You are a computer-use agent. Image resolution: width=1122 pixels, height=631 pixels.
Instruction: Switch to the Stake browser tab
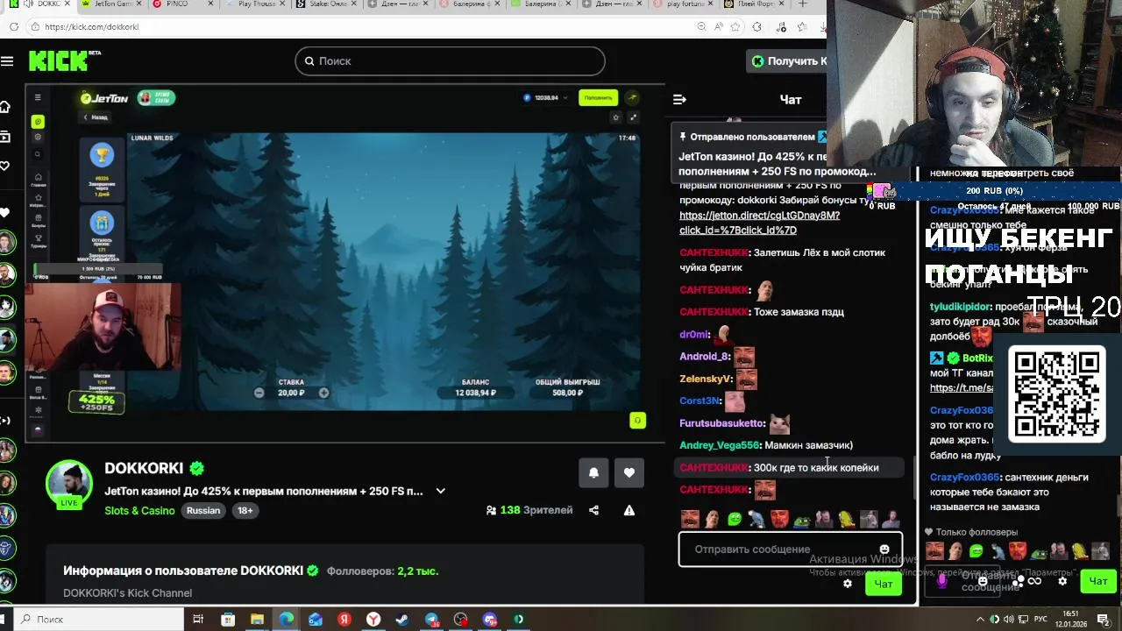(x=326, y=4)
